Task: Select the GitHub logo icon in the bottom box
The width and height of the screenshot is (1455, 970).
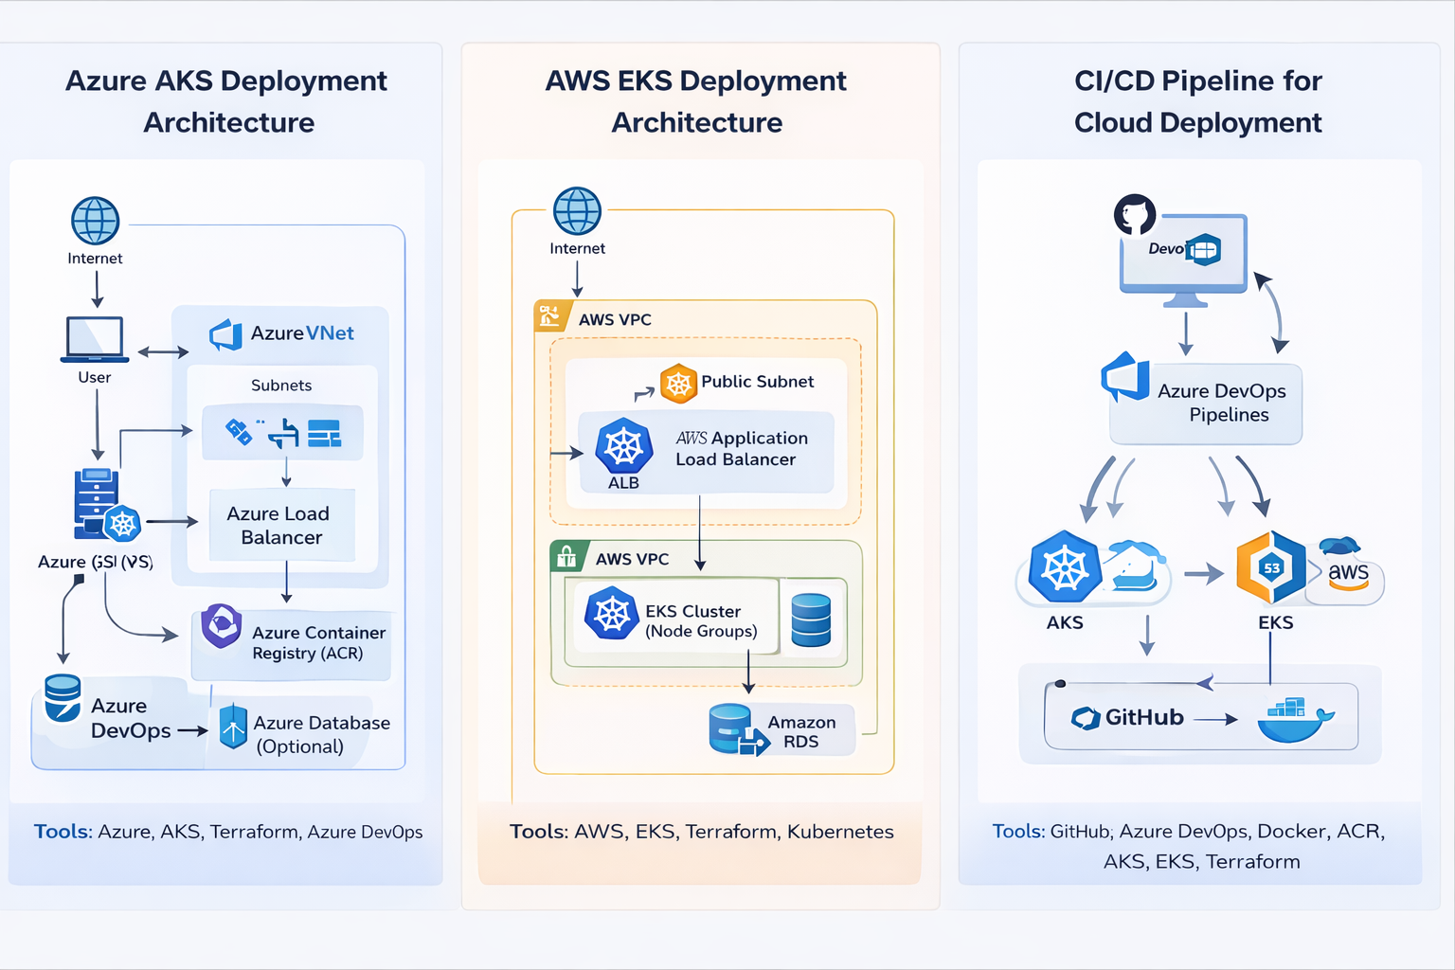Action: pyautogui.click(x=1086, y=718)
